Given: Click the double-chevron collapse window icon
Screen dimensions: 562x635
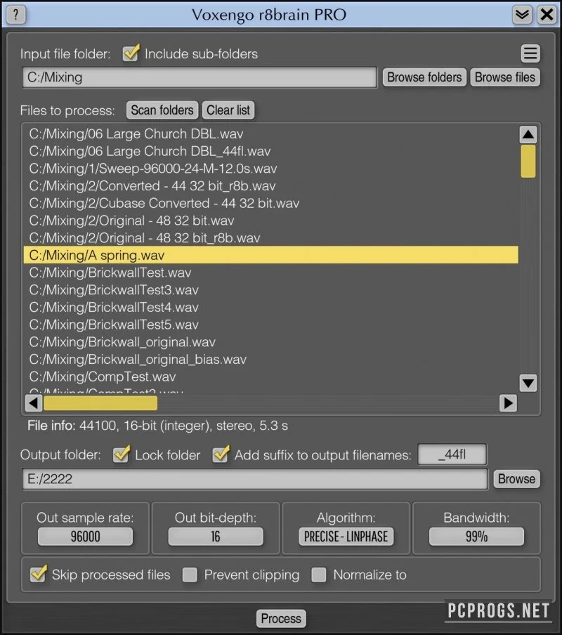Looking at the screenshot, I should [x=523, y=15].
